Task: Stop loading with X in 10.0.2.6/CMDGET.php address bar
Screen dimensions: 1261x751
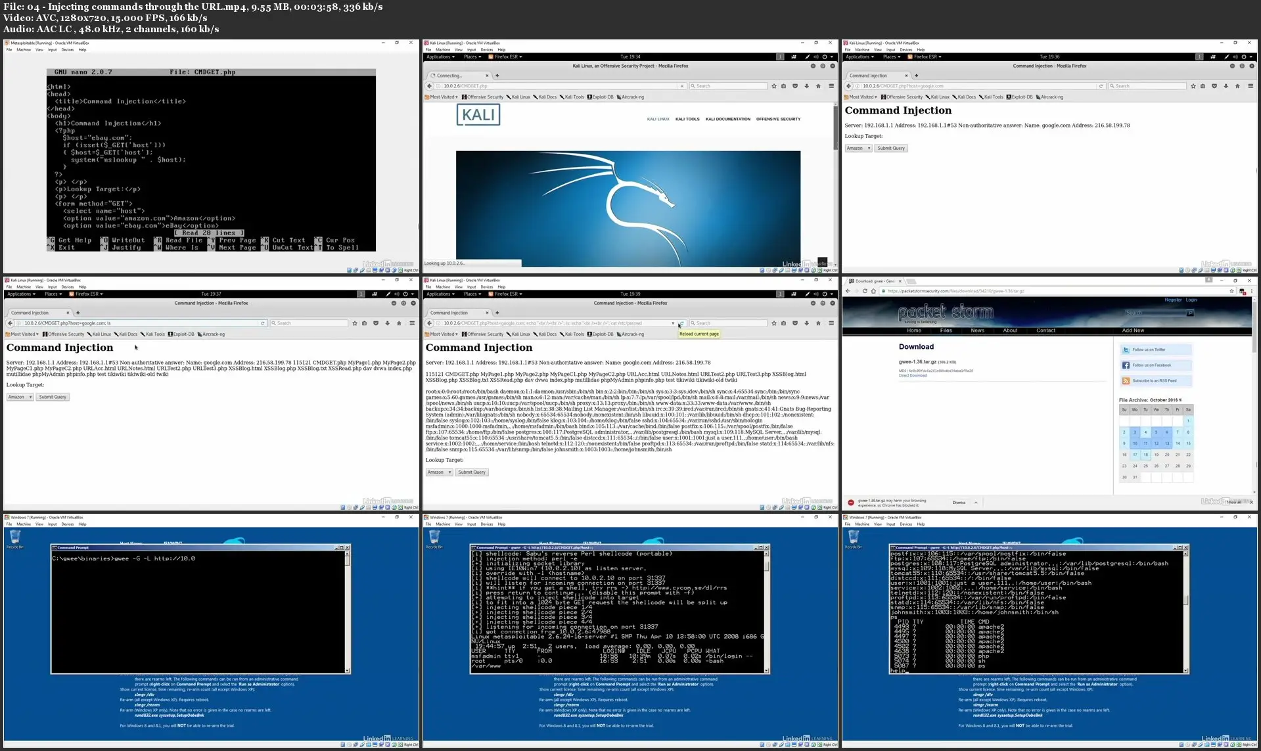Action: 682,86
